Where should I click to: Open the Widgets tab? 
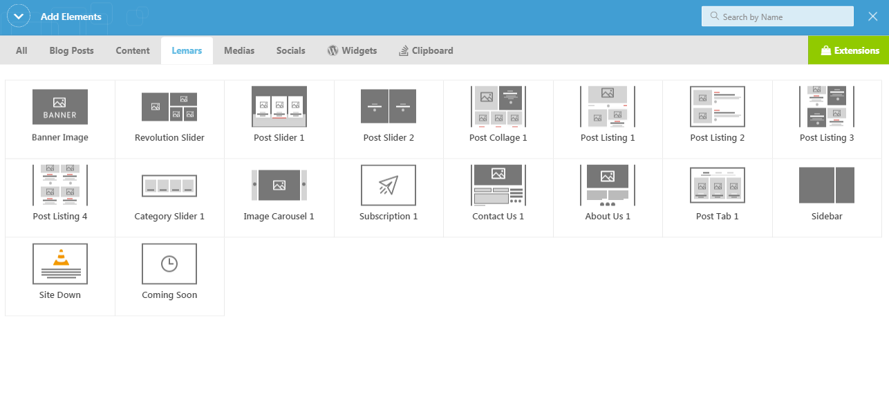(353, 50)
